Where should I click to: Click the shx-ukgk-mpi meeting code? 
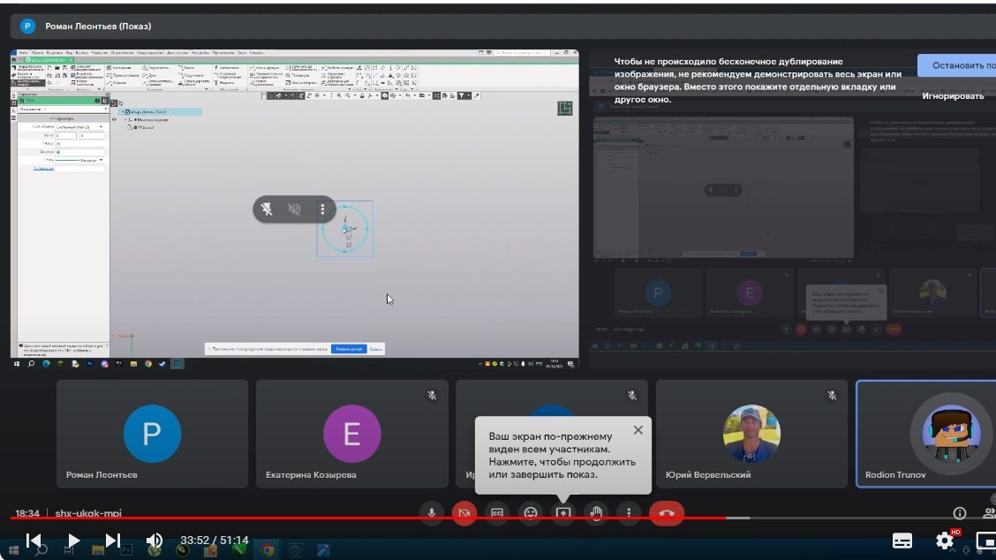click(x=88, y=513)
